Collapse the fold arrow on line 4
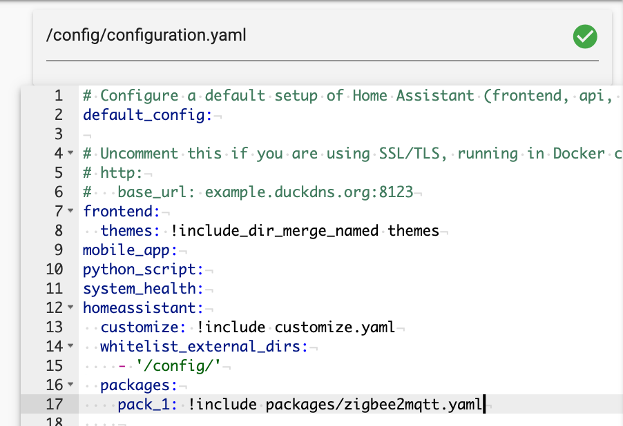This screenshot has height=426, width=623. tap(70, 153)
